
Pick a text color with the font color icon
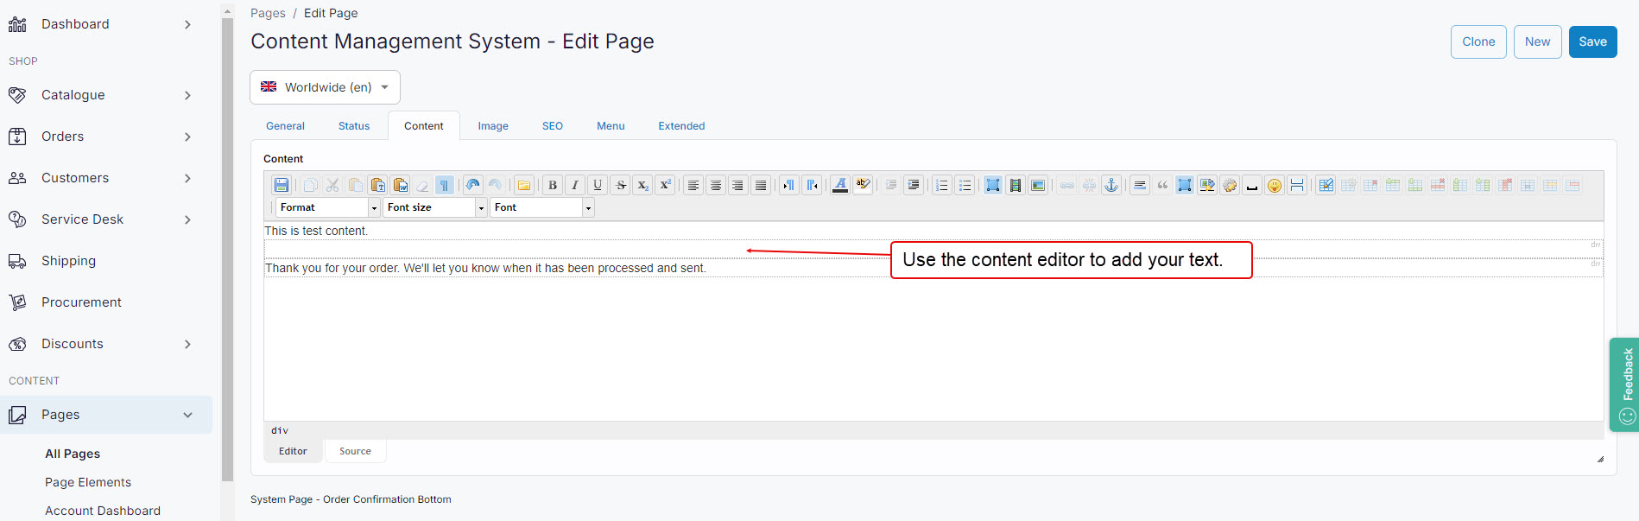point(839,185)
